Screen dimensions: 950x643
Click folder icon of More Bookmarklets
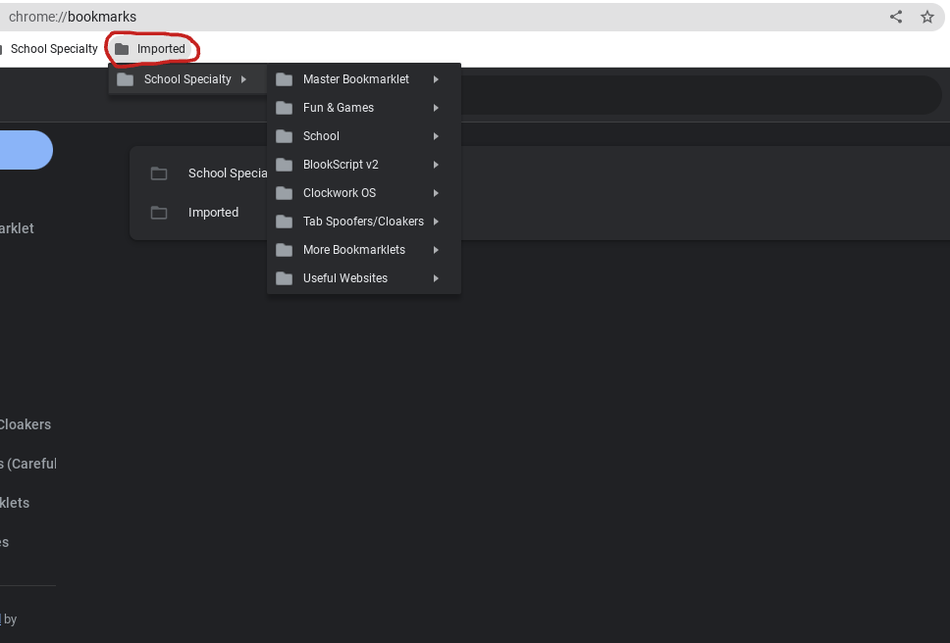coord(285,250)
